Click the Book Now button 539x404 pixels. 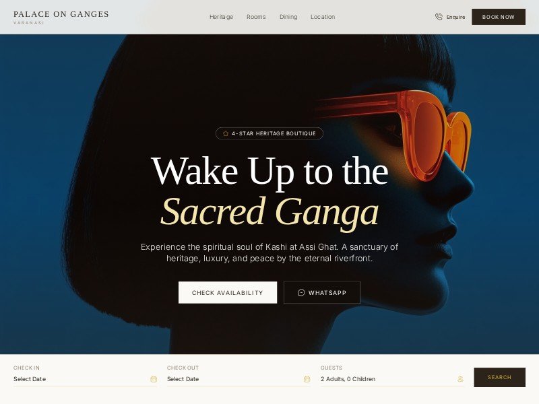point(499,17)
